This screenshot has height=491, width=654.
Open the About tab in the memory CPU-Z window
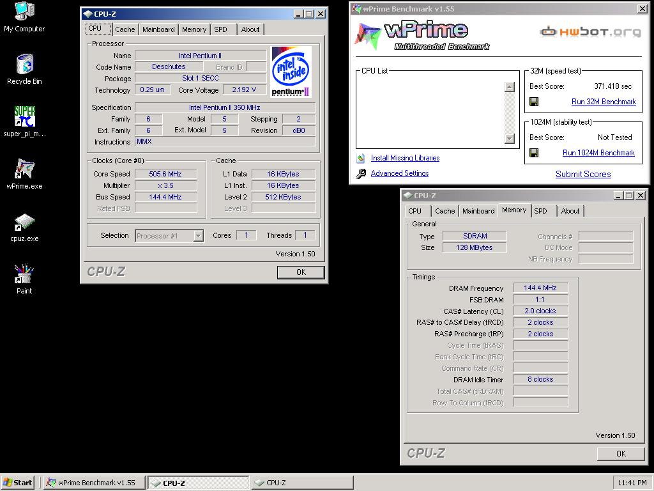point(570,211)
